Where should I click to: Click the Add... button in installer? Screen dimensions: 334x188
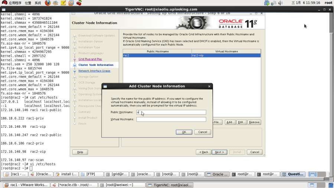[230, 122]
